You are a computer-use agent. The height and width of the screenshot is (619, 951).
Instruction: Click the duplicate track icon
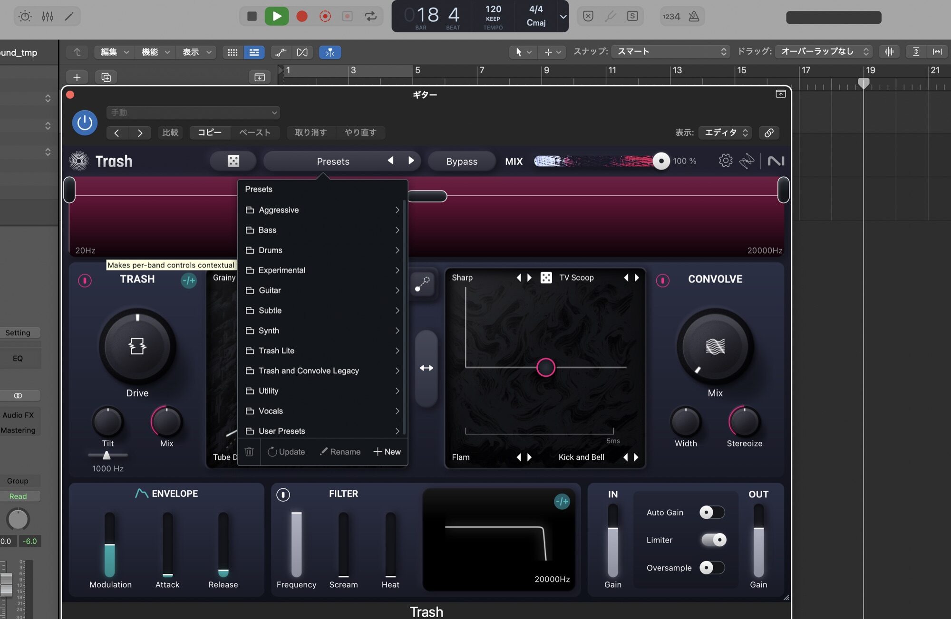coord(106,77)
